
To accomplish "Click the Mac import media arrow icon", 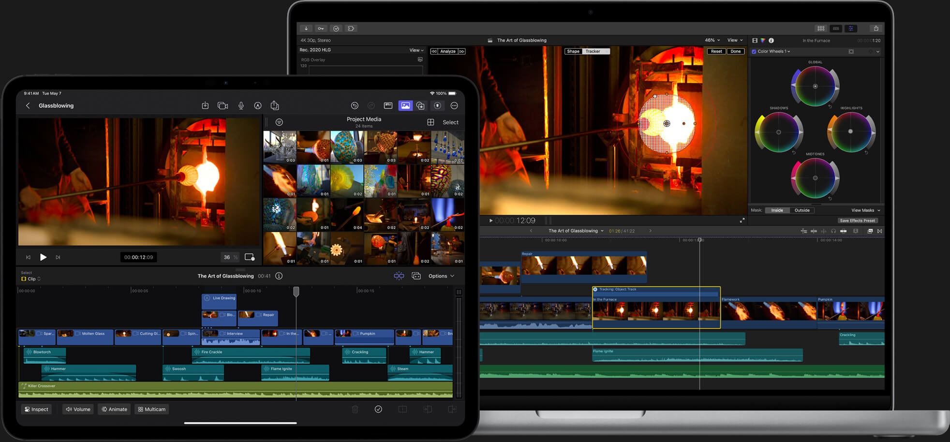I will click(x=306, y=29).
